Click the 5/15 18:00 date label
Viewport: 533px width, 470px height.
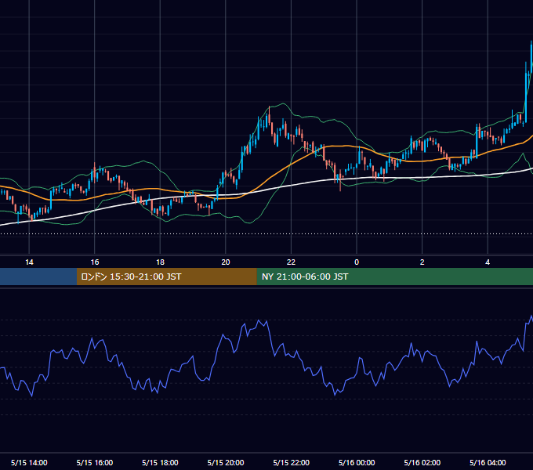click(x=160, y=462)
